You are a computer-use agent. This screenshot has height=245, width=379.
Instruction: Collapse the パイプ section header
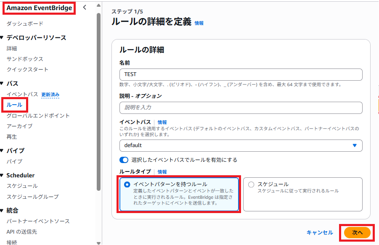[2, 150]
